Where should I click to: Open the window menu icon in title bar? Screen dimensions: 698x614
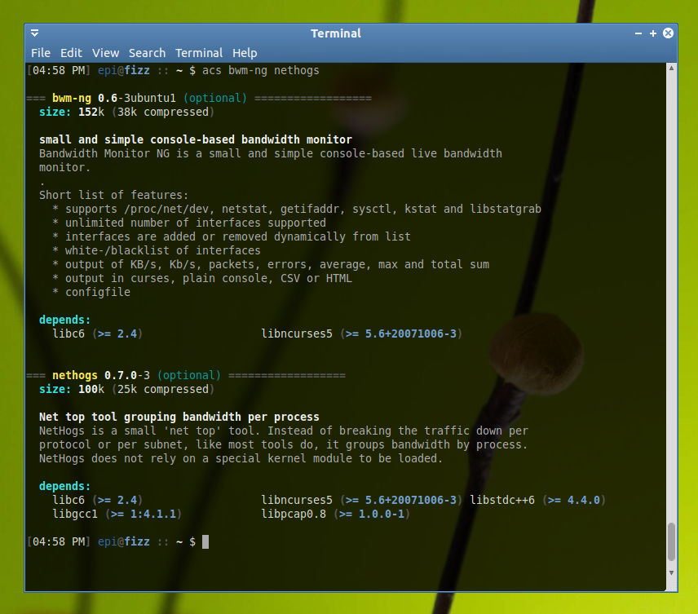[x=35, y=33]
